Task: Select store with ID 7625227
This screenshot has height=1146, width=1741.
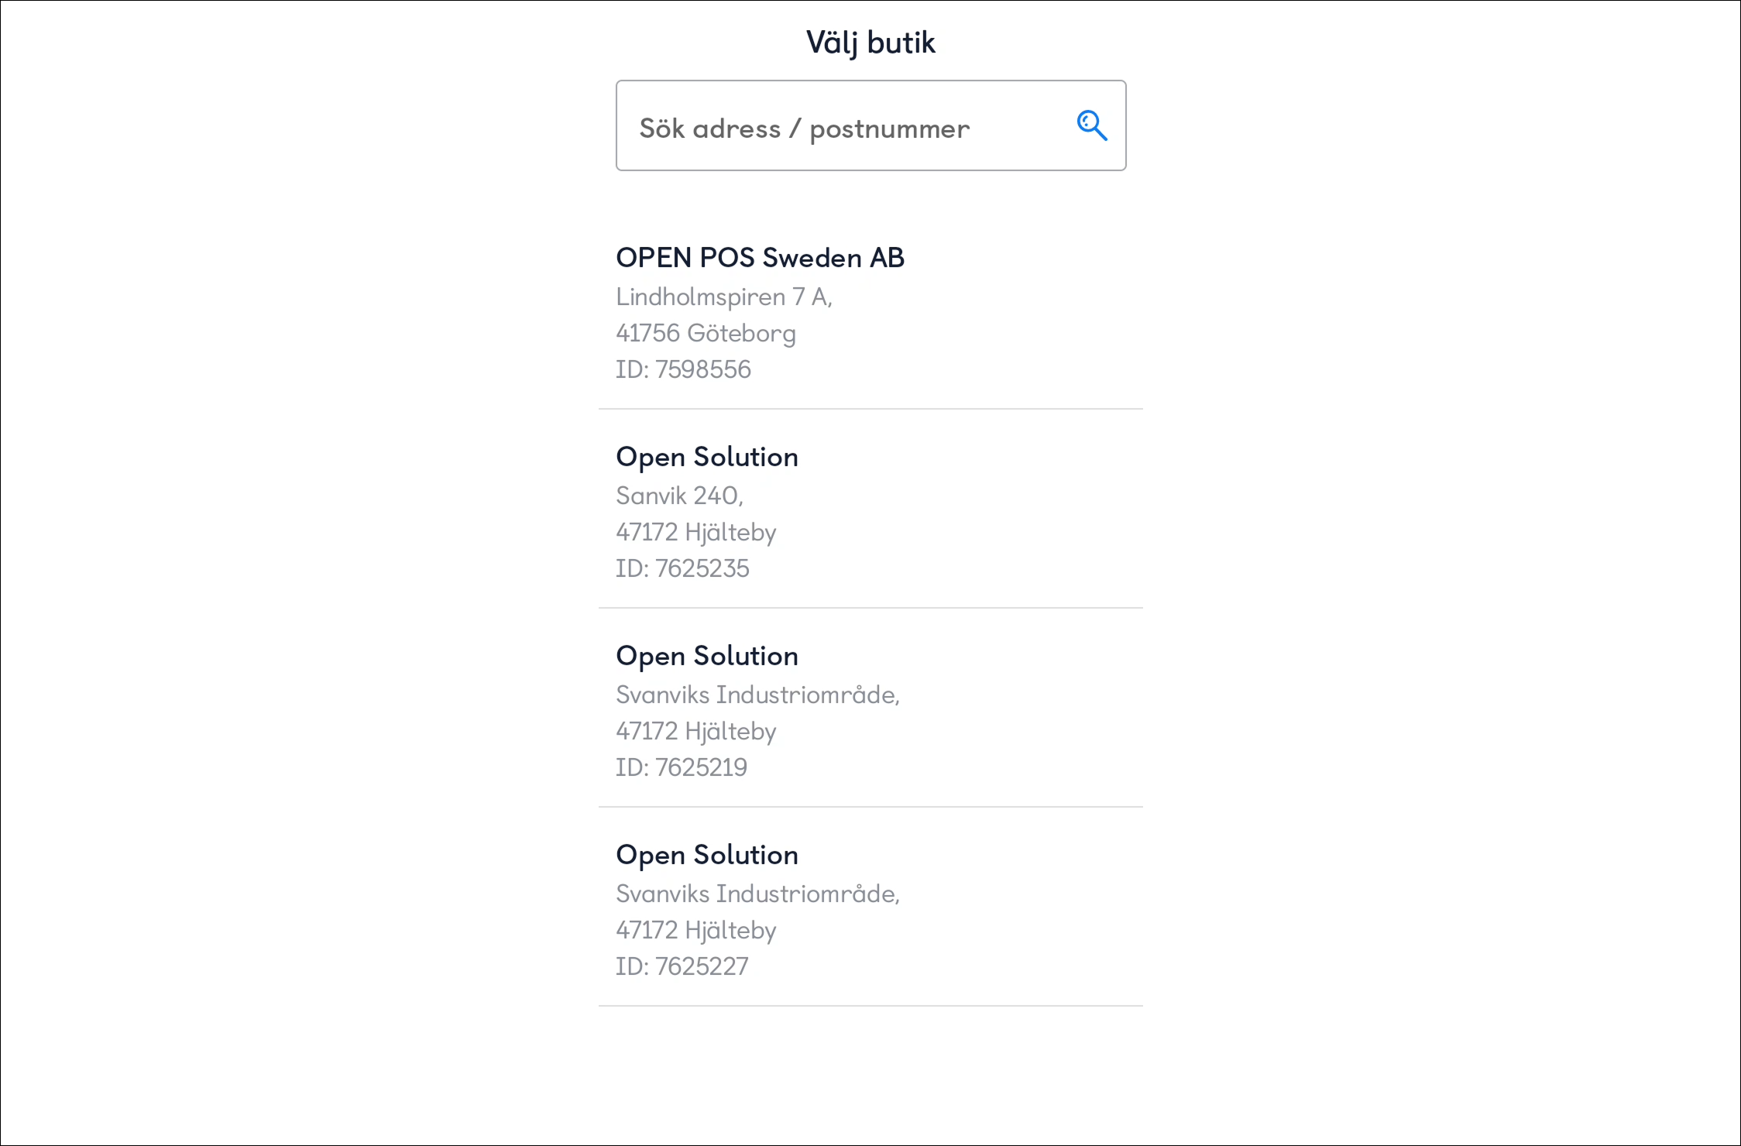Action: (x=870, y=908)
